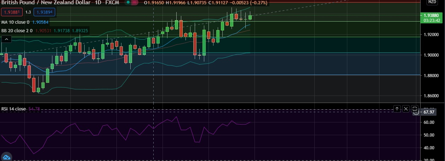Image resolution: width=445 pixels, height=161 pixels.
Task: Delete the RSI pane with X icon
Action: click(x=406, y=109)
